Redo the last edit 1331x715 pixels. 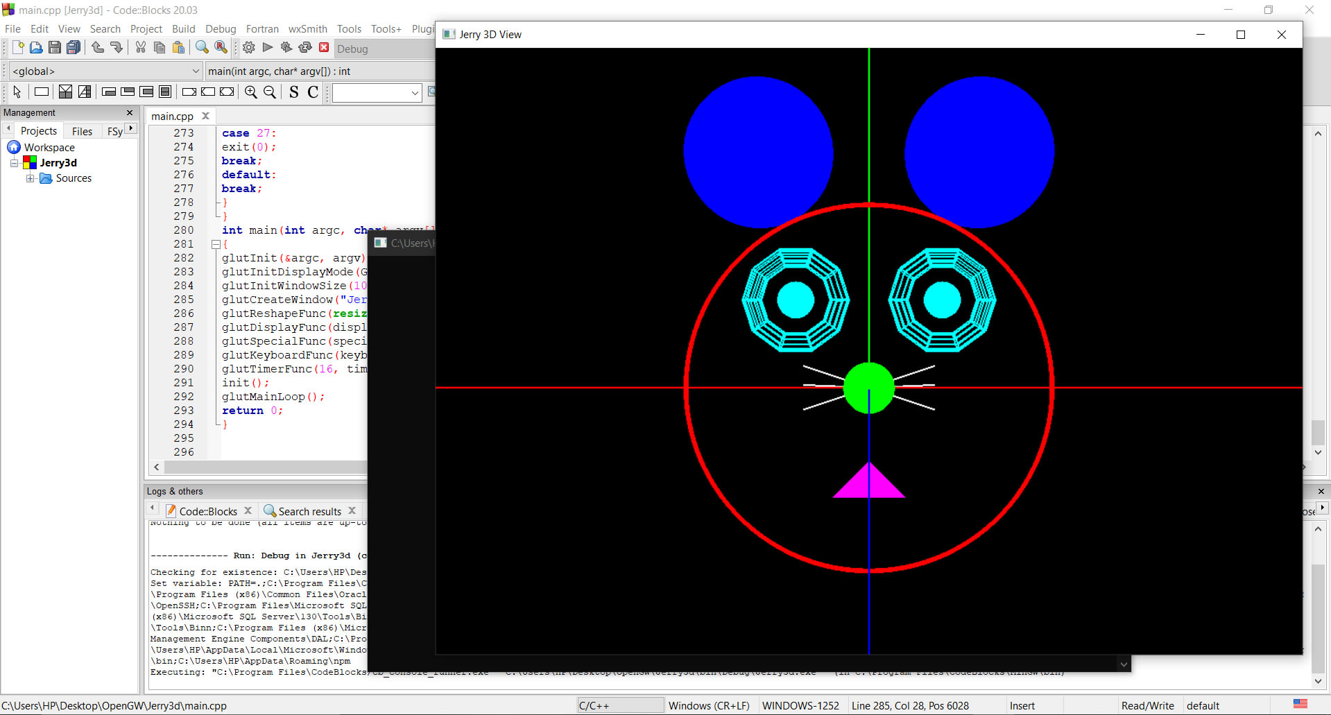coord(117,48)
